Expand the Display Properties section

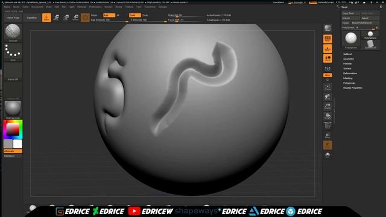point(353,88)
